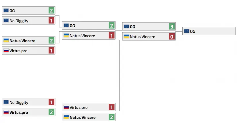This screenshot has width=237, height=123.
Task: Click Natus Vincere's green score 2 versus Virtus.pro in lower final
Action: click(x=112, y=117)
